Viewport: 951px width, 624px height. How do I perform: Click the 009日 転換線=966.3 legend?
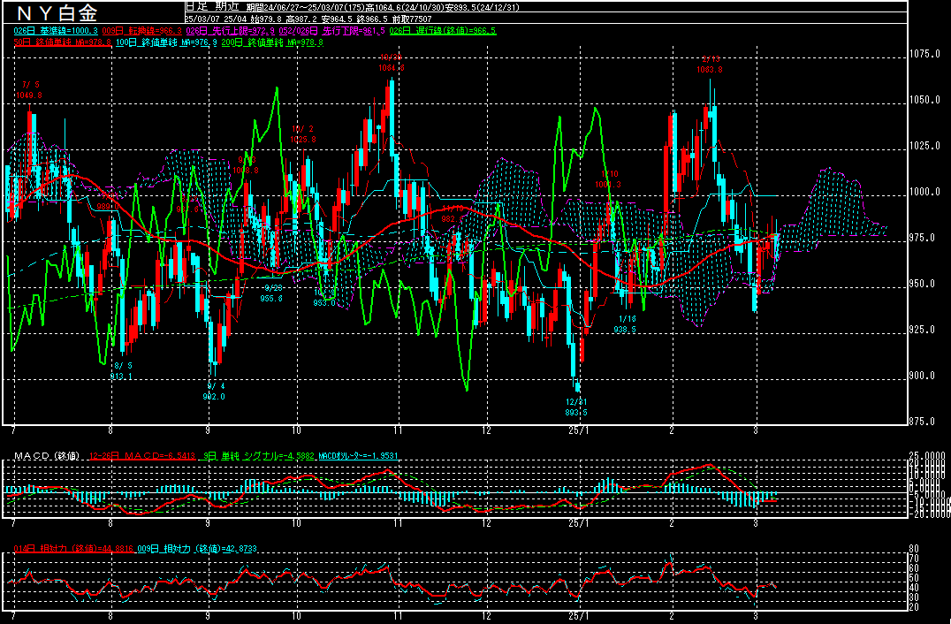click(x=142, y=31)
